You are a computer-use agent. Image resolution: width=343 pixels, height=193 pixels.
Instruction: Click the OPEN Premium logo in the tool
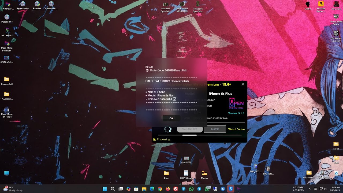point(236,104)
